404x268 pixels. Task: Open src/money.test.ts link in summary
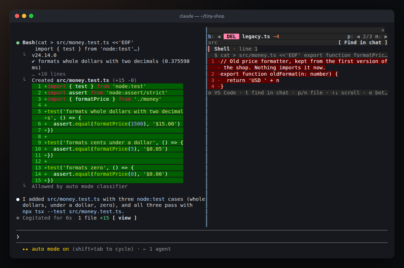pyautogui.click(x=73, y=199)
